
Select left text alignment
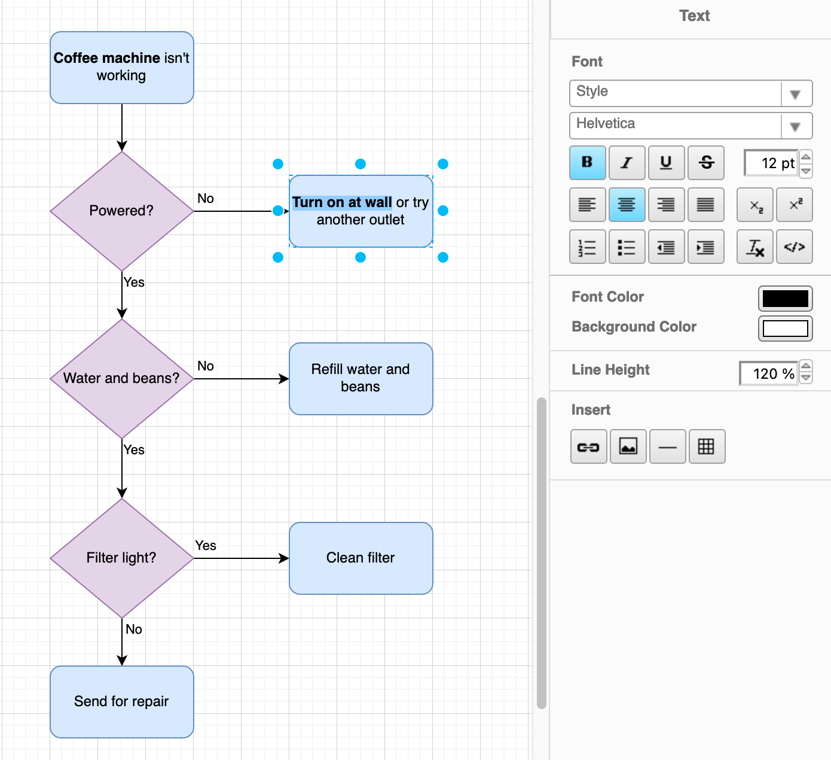coord(587,205)
